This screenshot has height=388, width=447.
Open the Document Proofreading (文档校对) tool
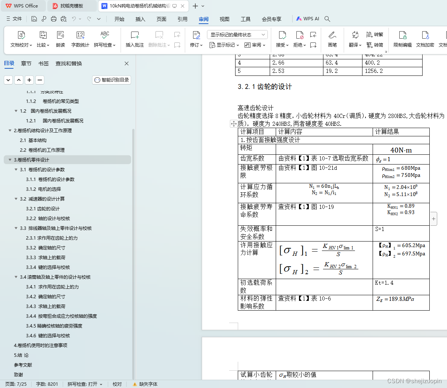click(x=21, y=39)
